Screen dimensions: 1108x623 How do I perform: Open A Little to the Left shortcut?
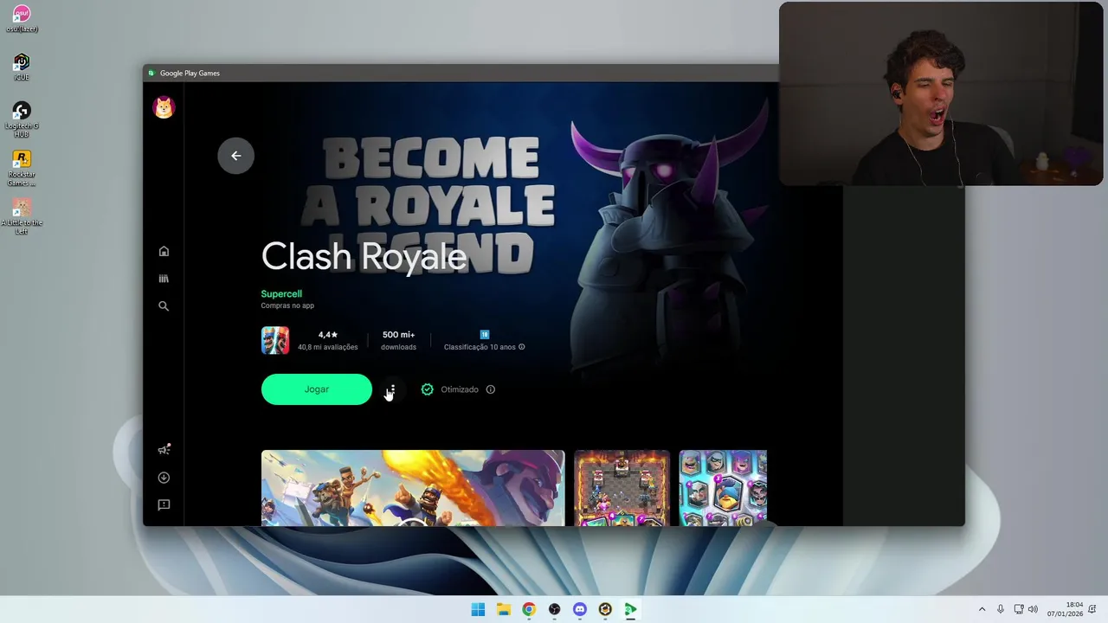(x=22, y=216)
